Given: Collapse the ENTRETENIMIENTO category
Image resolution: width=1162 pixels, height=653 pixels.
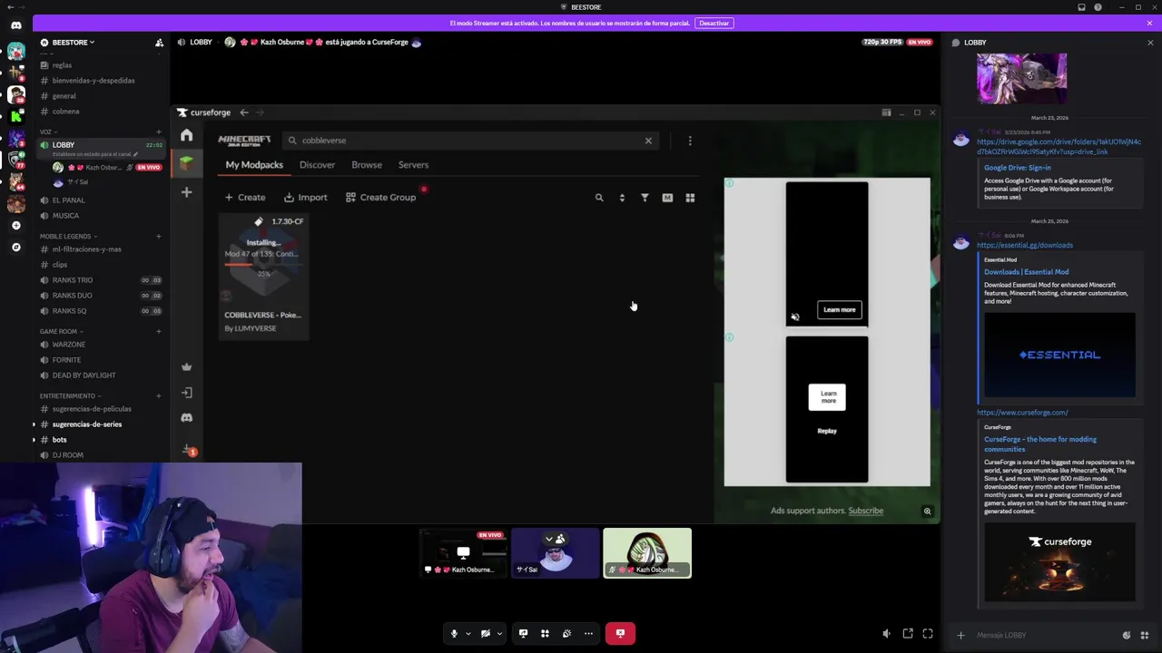Looking at the screenshot, I should 70,396.
